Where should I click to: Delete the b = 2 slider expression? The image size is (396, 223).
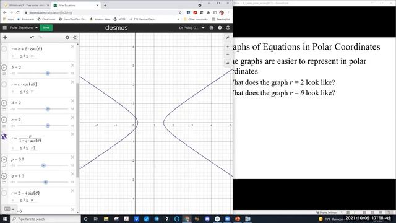pyautogui.click(x=72, y=66)
